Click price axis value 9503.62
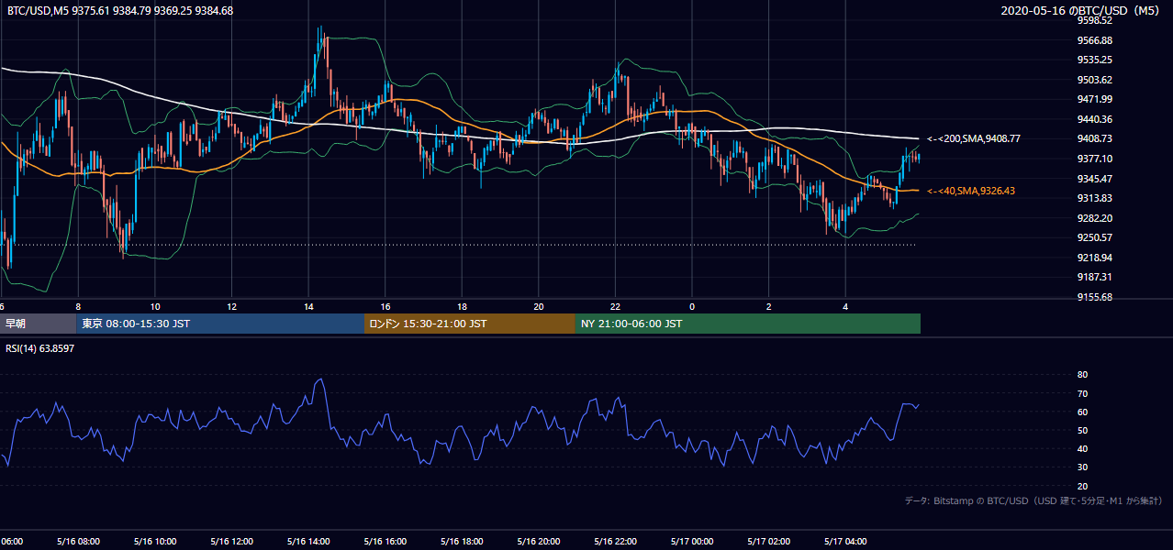The width and height of the screenshot is (1173, 550). pos(1095,80)
